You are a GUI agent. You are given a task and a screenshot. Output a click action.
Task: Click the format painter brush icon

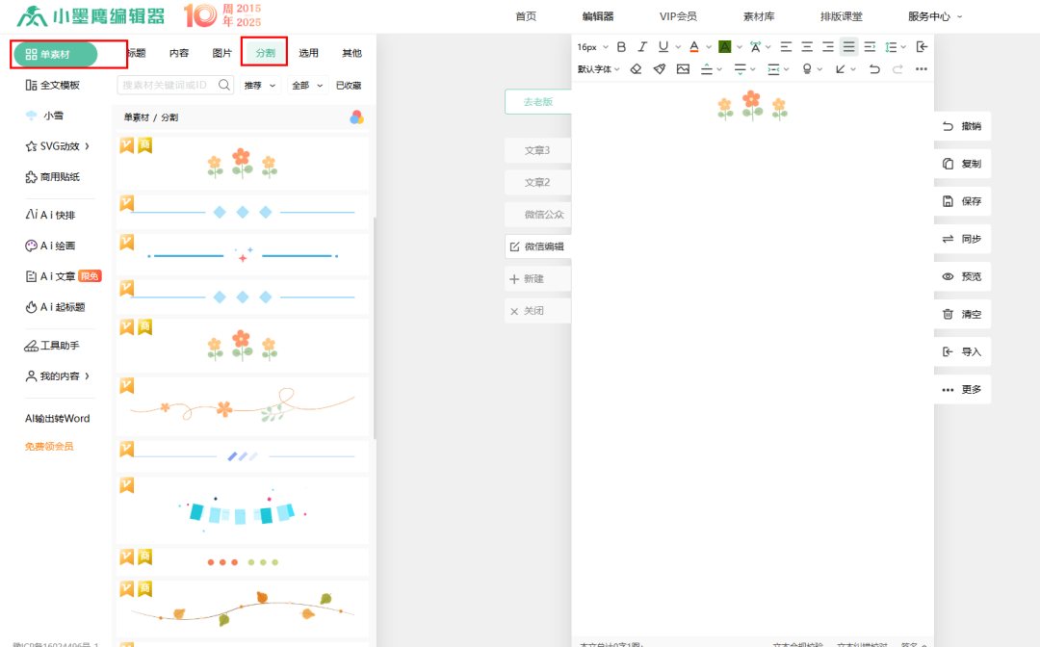(x=660, y=69)
